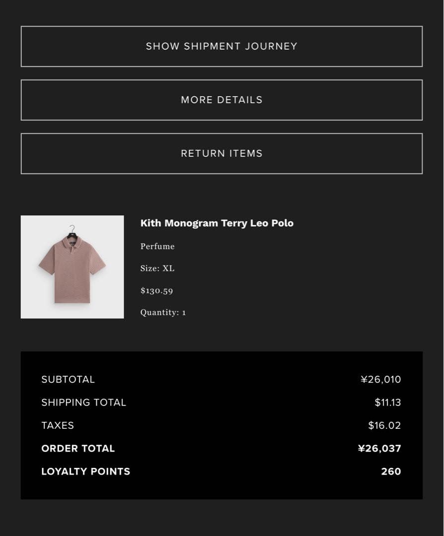
Task: Click the TAXES row
Action: (58, 425)
